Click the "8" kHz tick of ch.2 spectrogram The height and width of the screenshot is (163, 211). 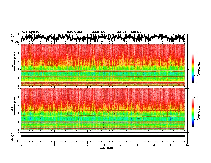point(18,97)
